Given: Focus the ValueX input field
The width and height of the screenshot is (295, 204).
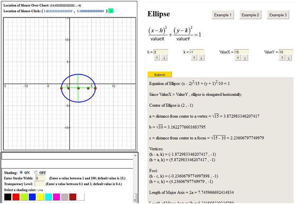Looking at the screenshot, I should [x=242, y=52].
